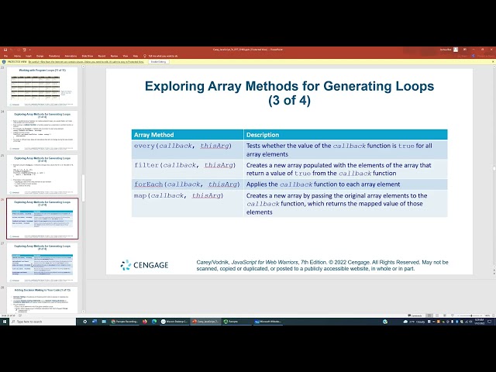Viewport: 496px width, 372px height.
Task: Click the Description table header
Action: [x=346, y=135]
